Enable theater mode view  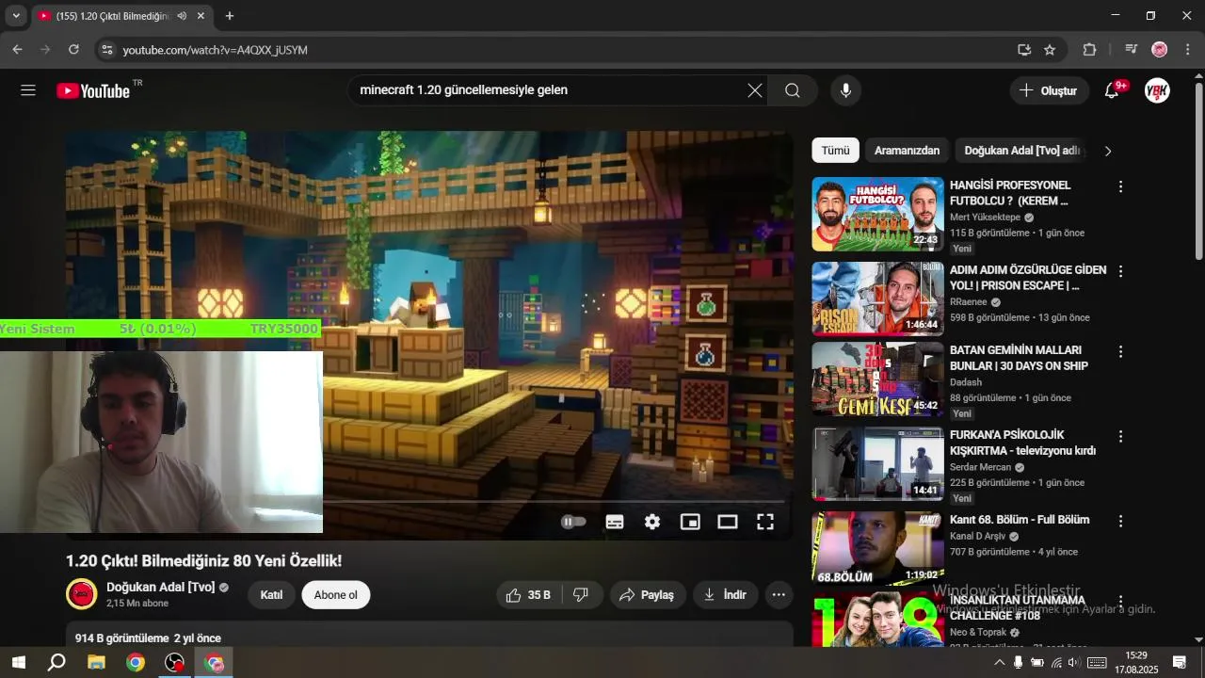click(x=728, y=522)
